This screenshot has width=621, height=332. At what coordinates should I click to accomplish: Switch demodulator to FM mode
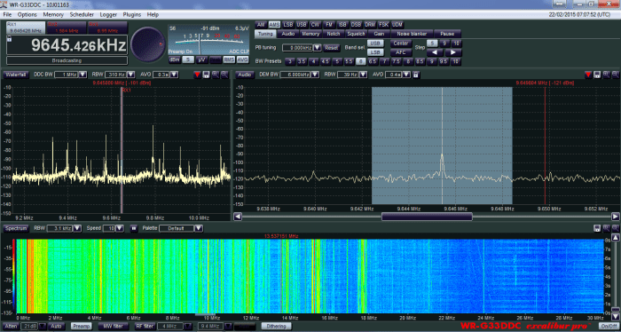(x=329, y=25)
